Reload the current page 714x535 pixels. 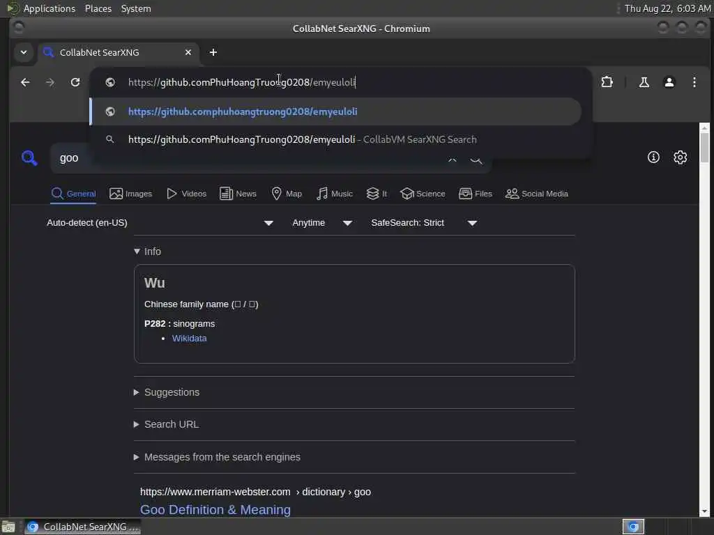coord(75,82)
